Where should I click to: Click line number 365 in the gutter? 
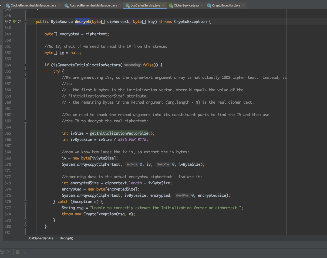coord(8,133)
